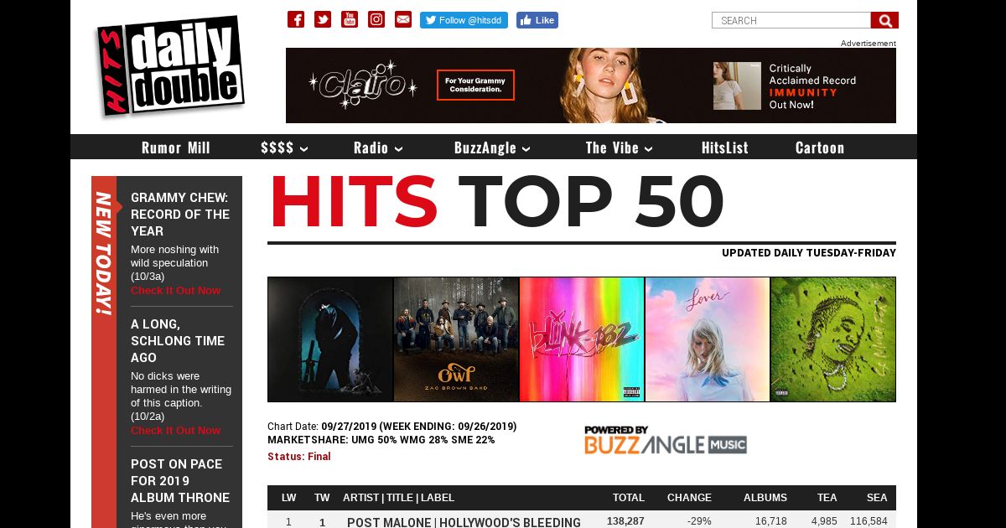Open the HitsList menu item
This screenshot has width=1006, height=528.
[x=725, y=148]
